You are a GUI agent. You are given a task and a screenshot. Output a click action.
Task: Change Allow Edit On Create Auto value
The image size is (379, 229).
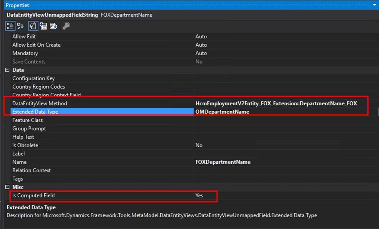pos(201,45)
